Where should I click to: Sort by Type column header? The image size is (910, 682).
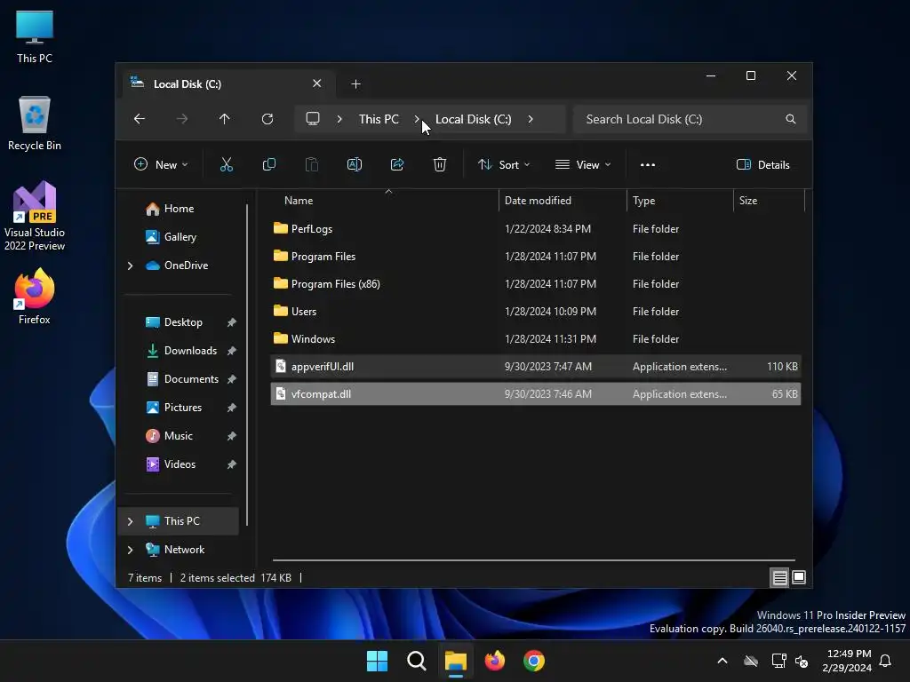pyautogui.click(x=680, y=201)
